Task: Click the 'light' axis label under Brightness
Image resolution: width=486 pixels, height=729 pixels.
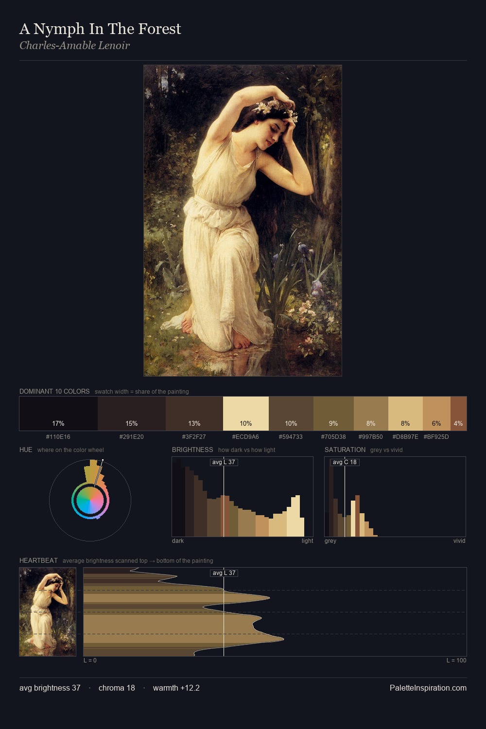Action: (x=308, y=541)
